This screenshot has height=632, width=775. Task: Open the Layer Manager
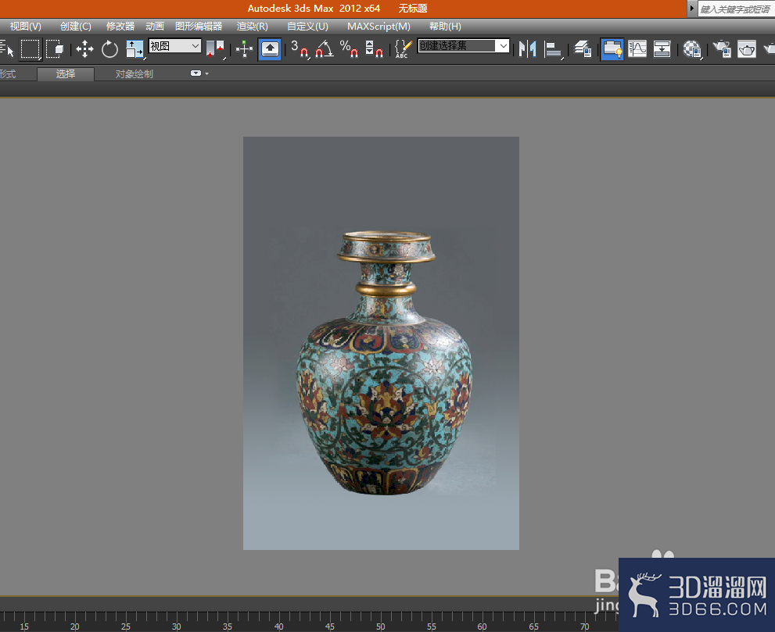click(x=583, y=49)
